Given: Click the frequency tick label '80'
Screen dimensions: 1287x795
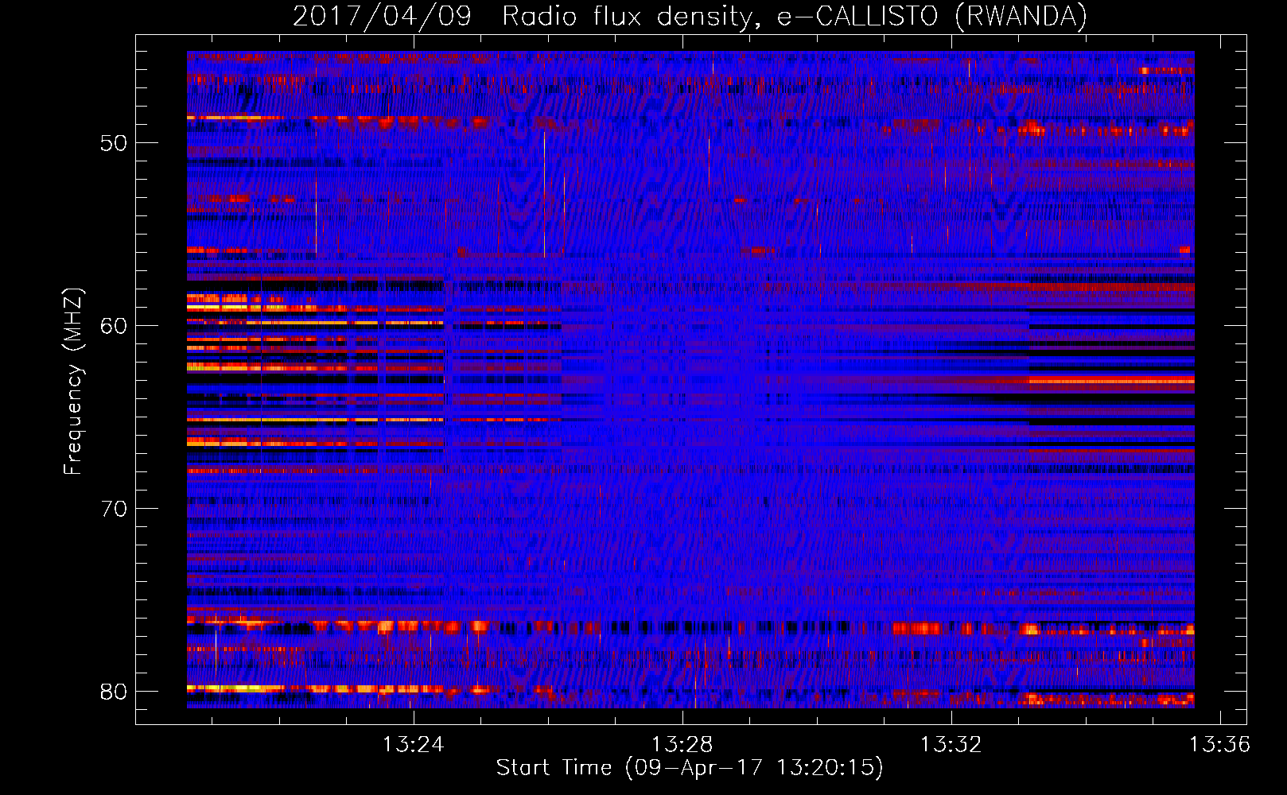Looking at the screenshot, I should 114,692.
